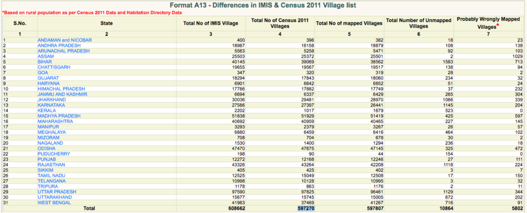This screenshot has height=213, width=527.
Task: Open the TRIPURA state link
Action: click(x=48, y=186)
